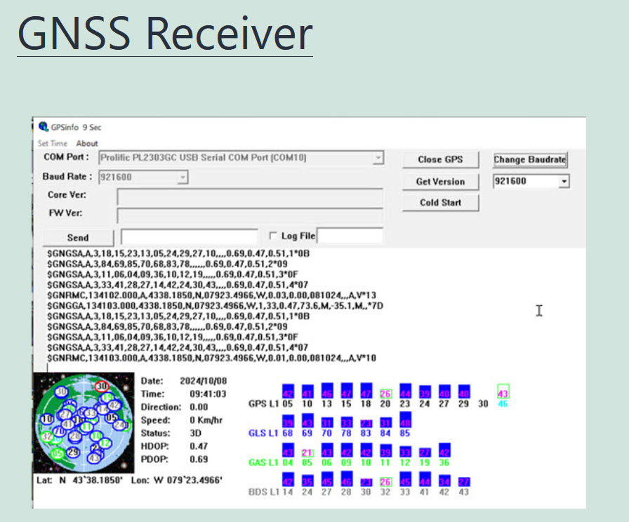Enable the Log File checkbox
The image size is (629, 522).
pos(273,236)
